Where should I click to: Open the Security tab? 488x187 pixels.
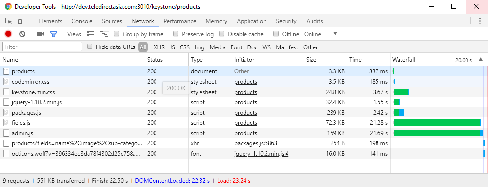click(x=286, y=21)
